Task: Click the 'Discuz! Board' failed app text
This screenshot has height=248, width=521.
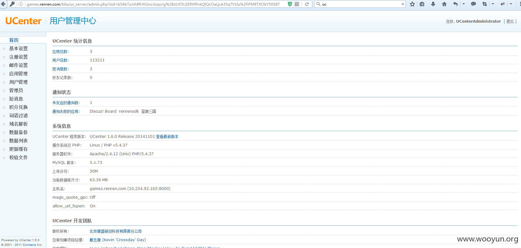Action: (x=103, y=111)
